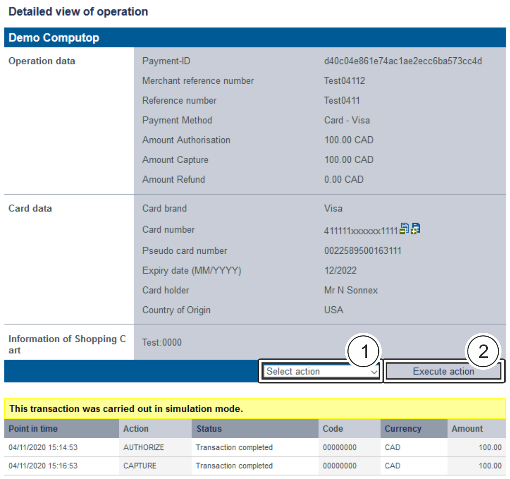Viewport: 510px width, 479px height.
Task: Click the Demo Computop header bar
Action: (x=255, y=38)
